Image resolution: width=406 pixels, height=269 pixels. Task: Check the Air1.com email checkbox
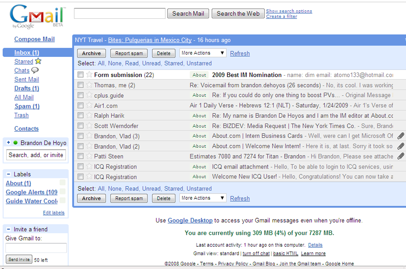80,105
